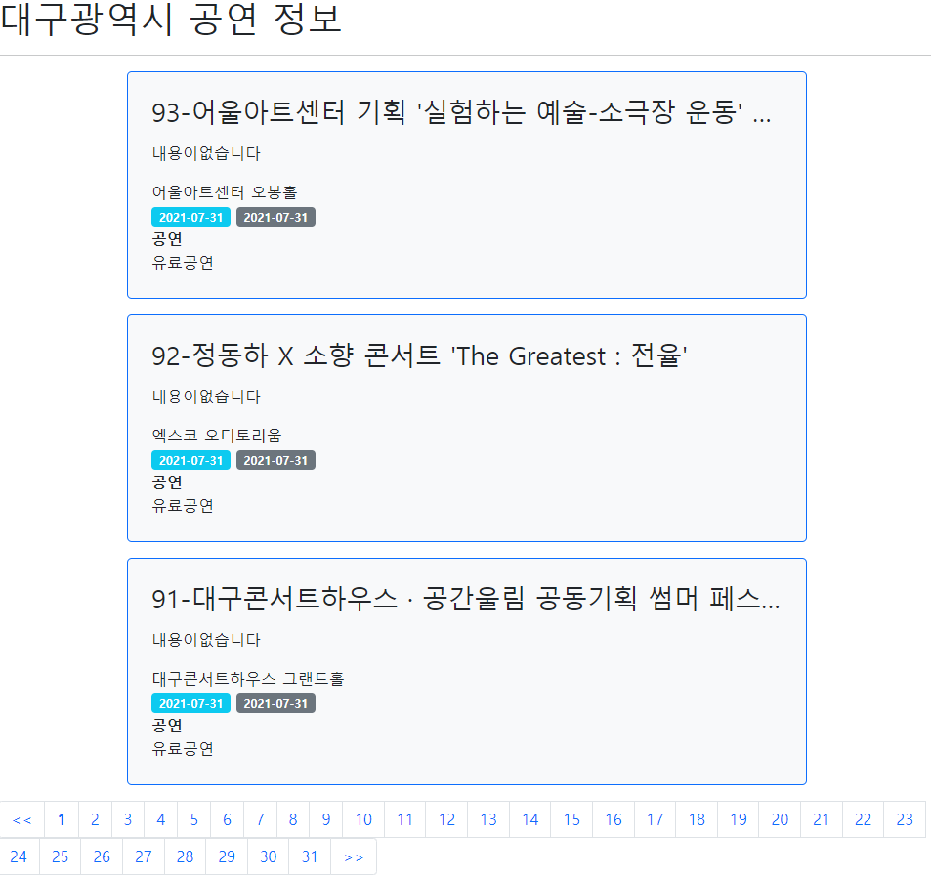Jump to the last page, 31

[310, 856]
